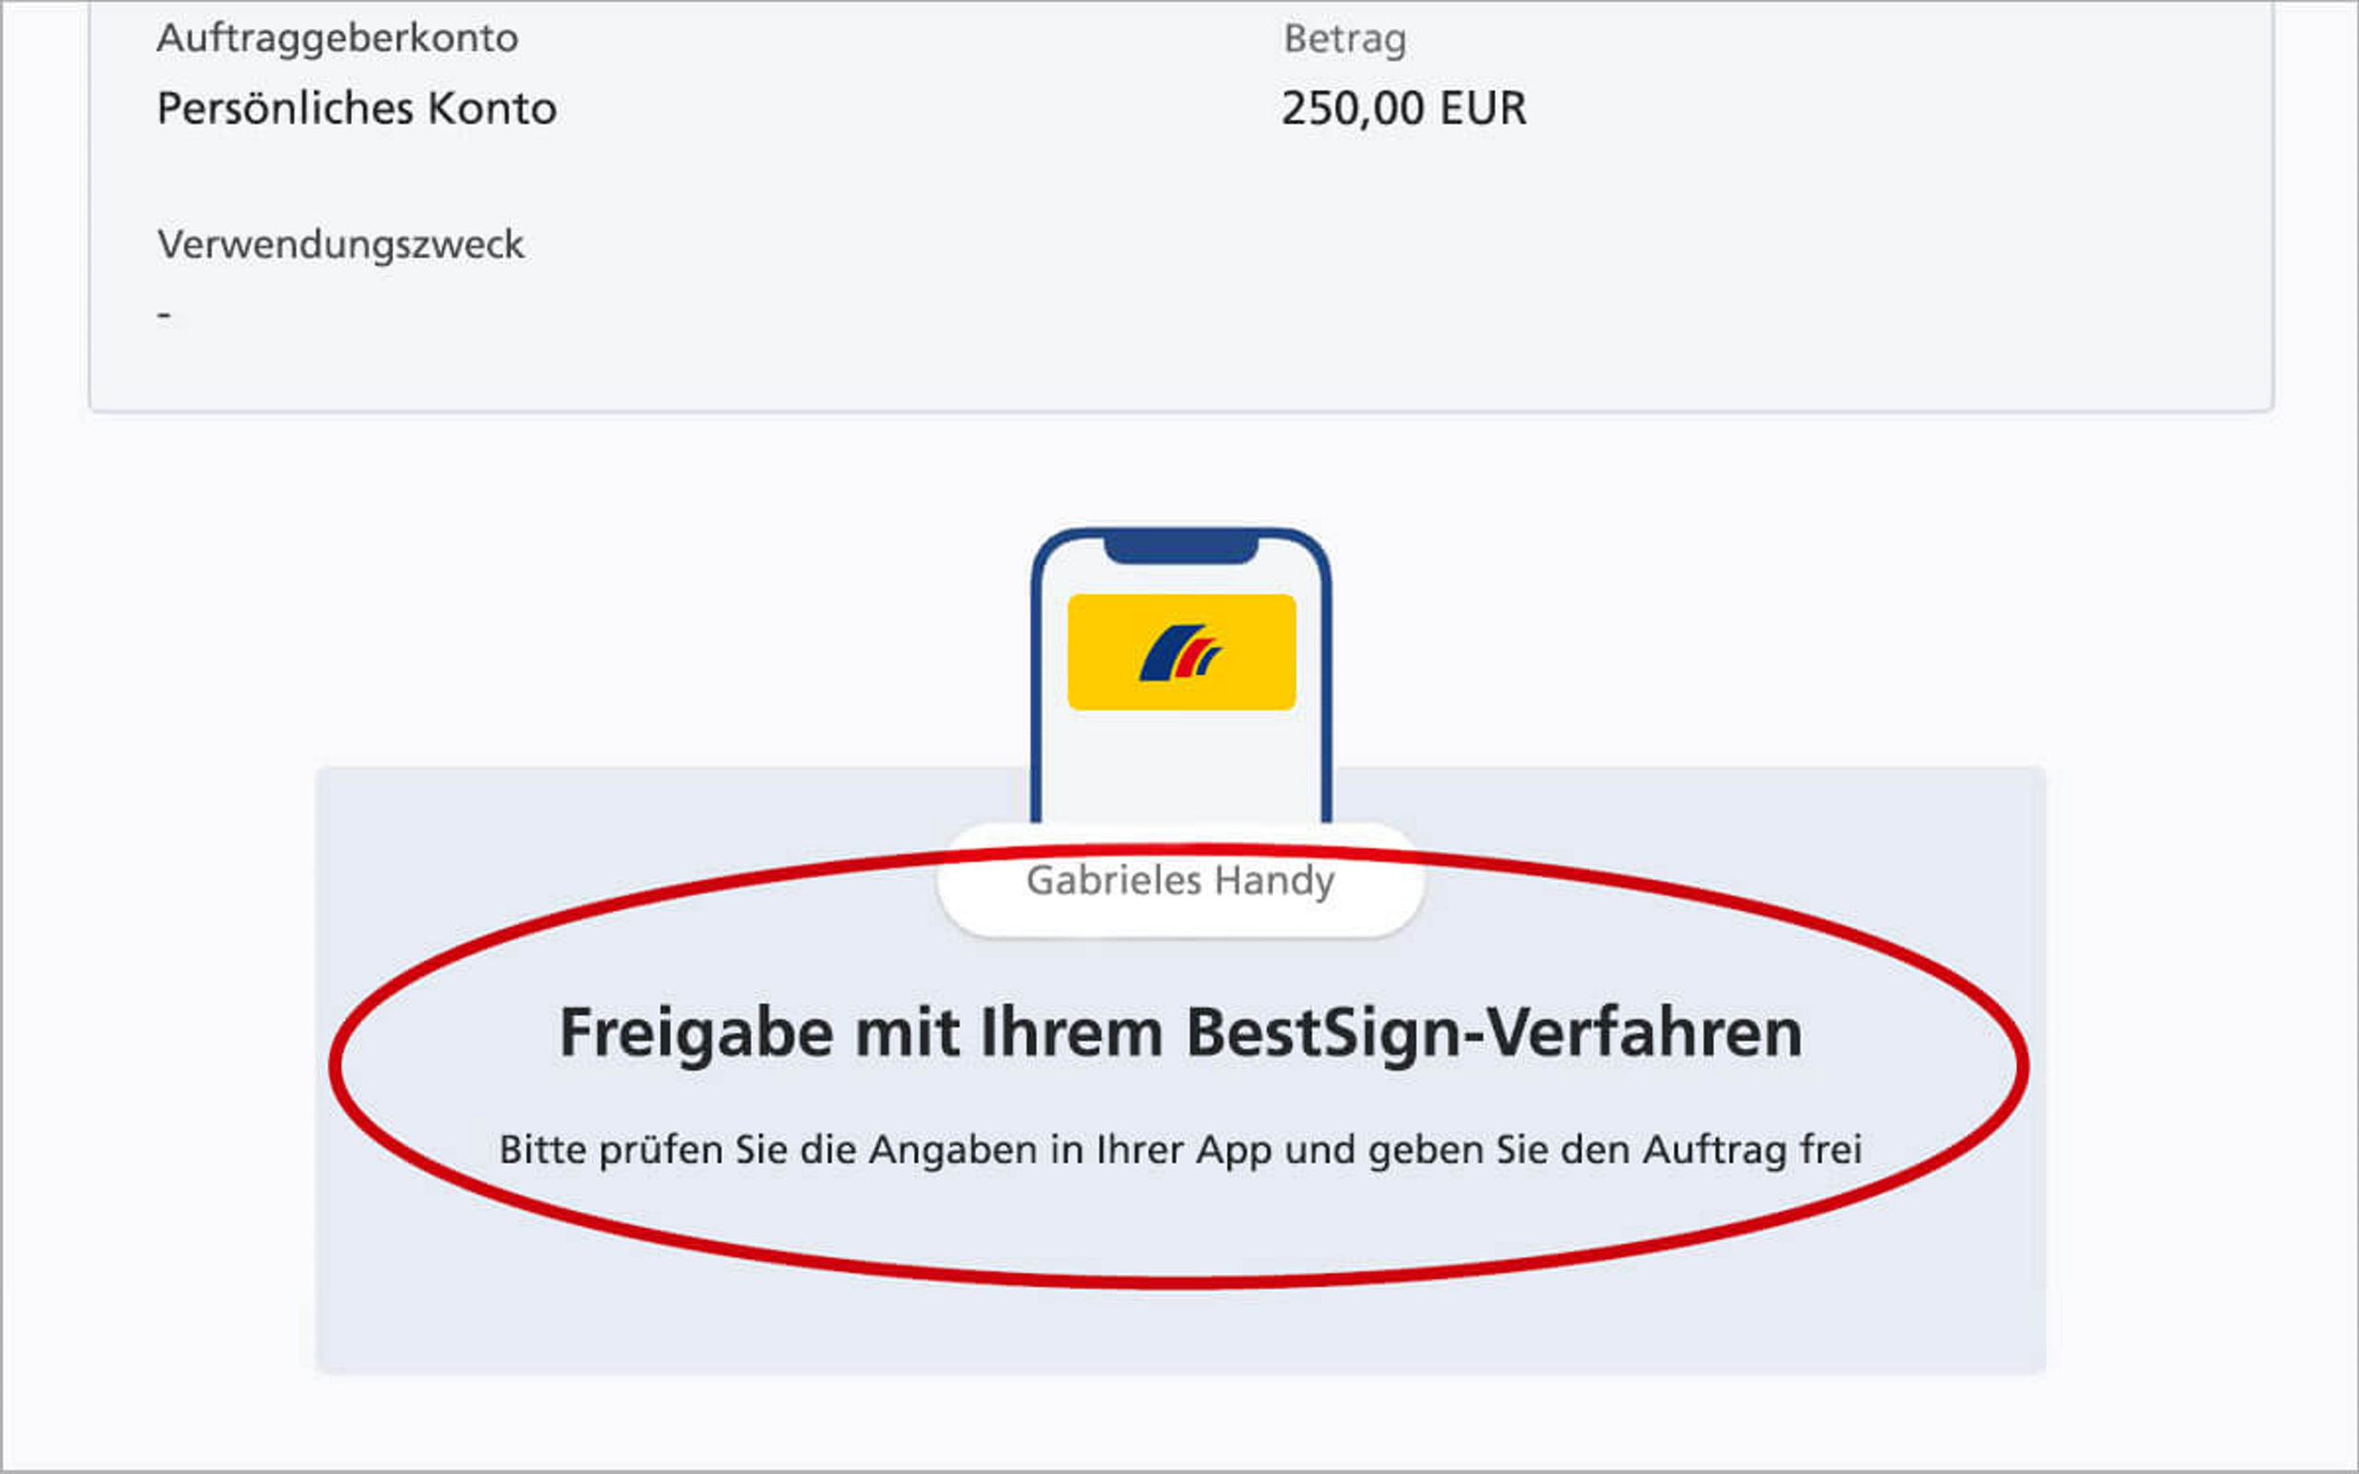The height and width of the screenshot is (1474, 2359).
Task: Click the Betrag field label
Action: coord(1344,40)
